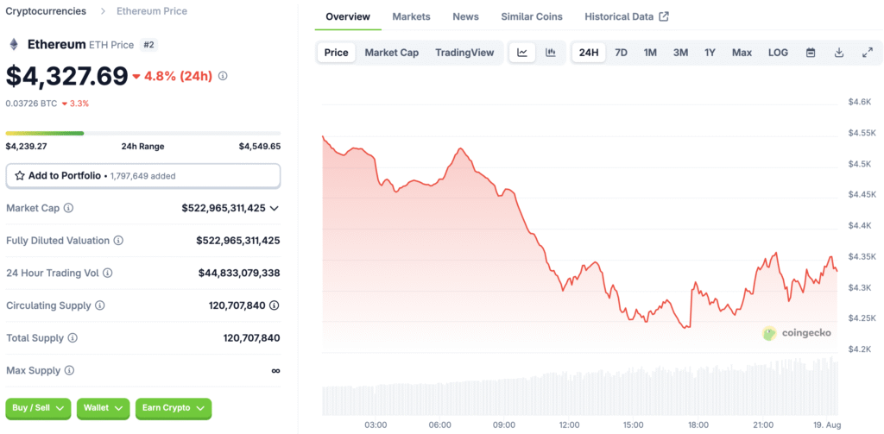
Task: Select the 7D time range
Action: [x=621, y=53]
